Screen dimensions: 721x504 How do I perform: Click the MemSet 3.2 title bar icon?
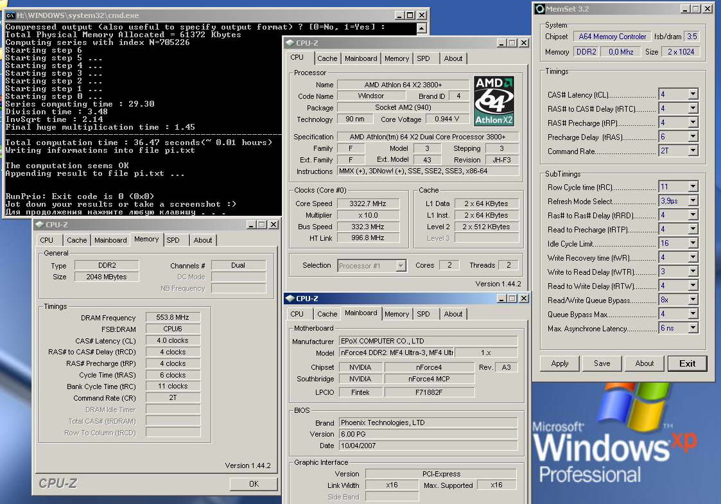tap(540, 9)
